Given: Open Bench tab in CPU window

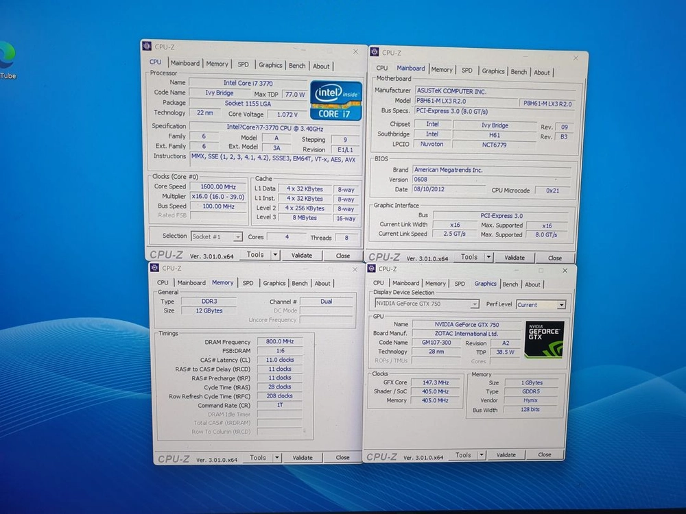Looking at the screenshot, I should coord(297,66).
